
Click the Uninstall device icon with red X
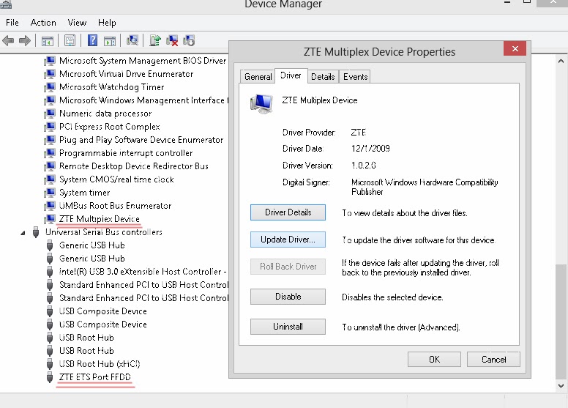point(172,40)
